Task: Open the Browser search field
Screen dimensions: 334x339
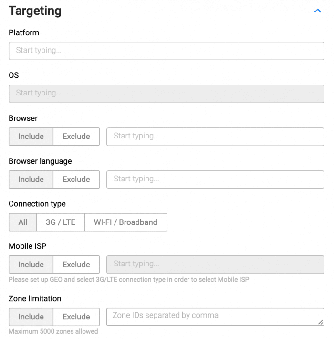Action: tap(215, 137)
